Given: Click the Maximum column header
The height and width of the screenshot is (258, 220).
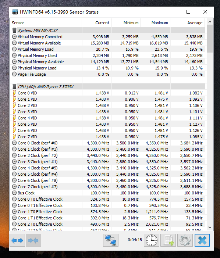Looking at the screenshot, I should click(156, 23).
